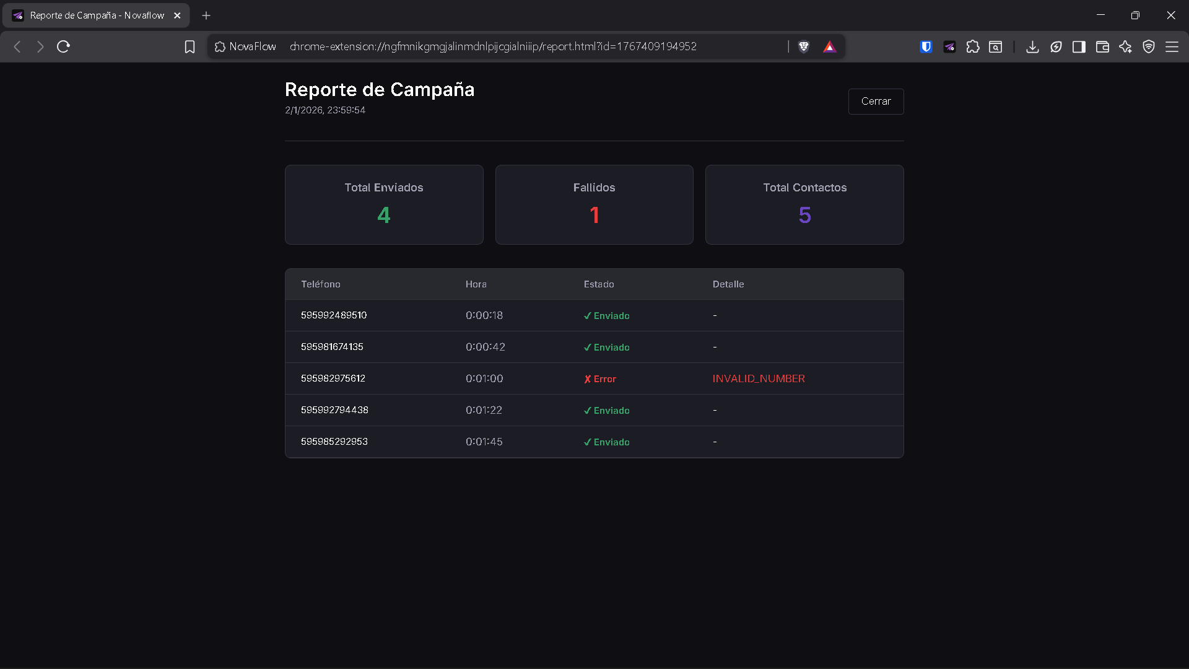This screenshot has width=1189, height=669.
Task: Open Leo AI sparkle icon
Action: point(1126,46)
